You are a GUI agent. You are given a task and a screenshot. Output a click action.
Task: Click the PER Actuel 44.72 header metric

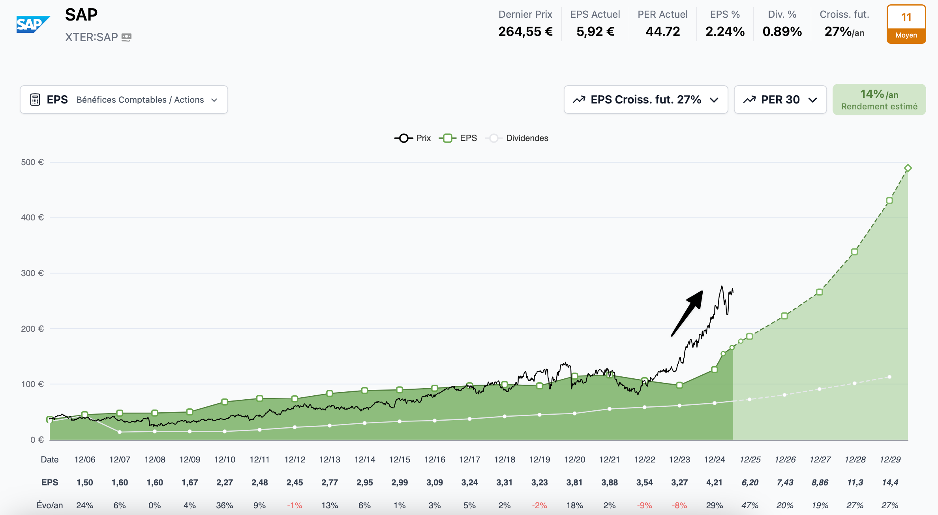[662, 24]
